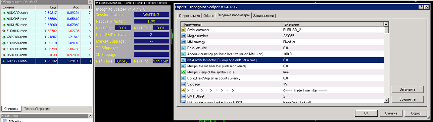Viewport: 433px width, 122px height.
Task: Edit Slippage value 15
Action: point(333,84)
